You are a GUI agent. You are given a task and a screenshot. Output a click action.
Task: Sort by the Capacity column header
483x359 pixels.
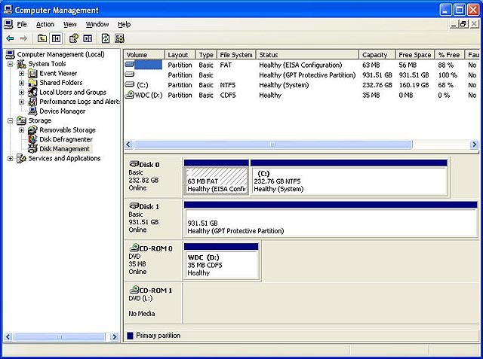click(374, 55)
